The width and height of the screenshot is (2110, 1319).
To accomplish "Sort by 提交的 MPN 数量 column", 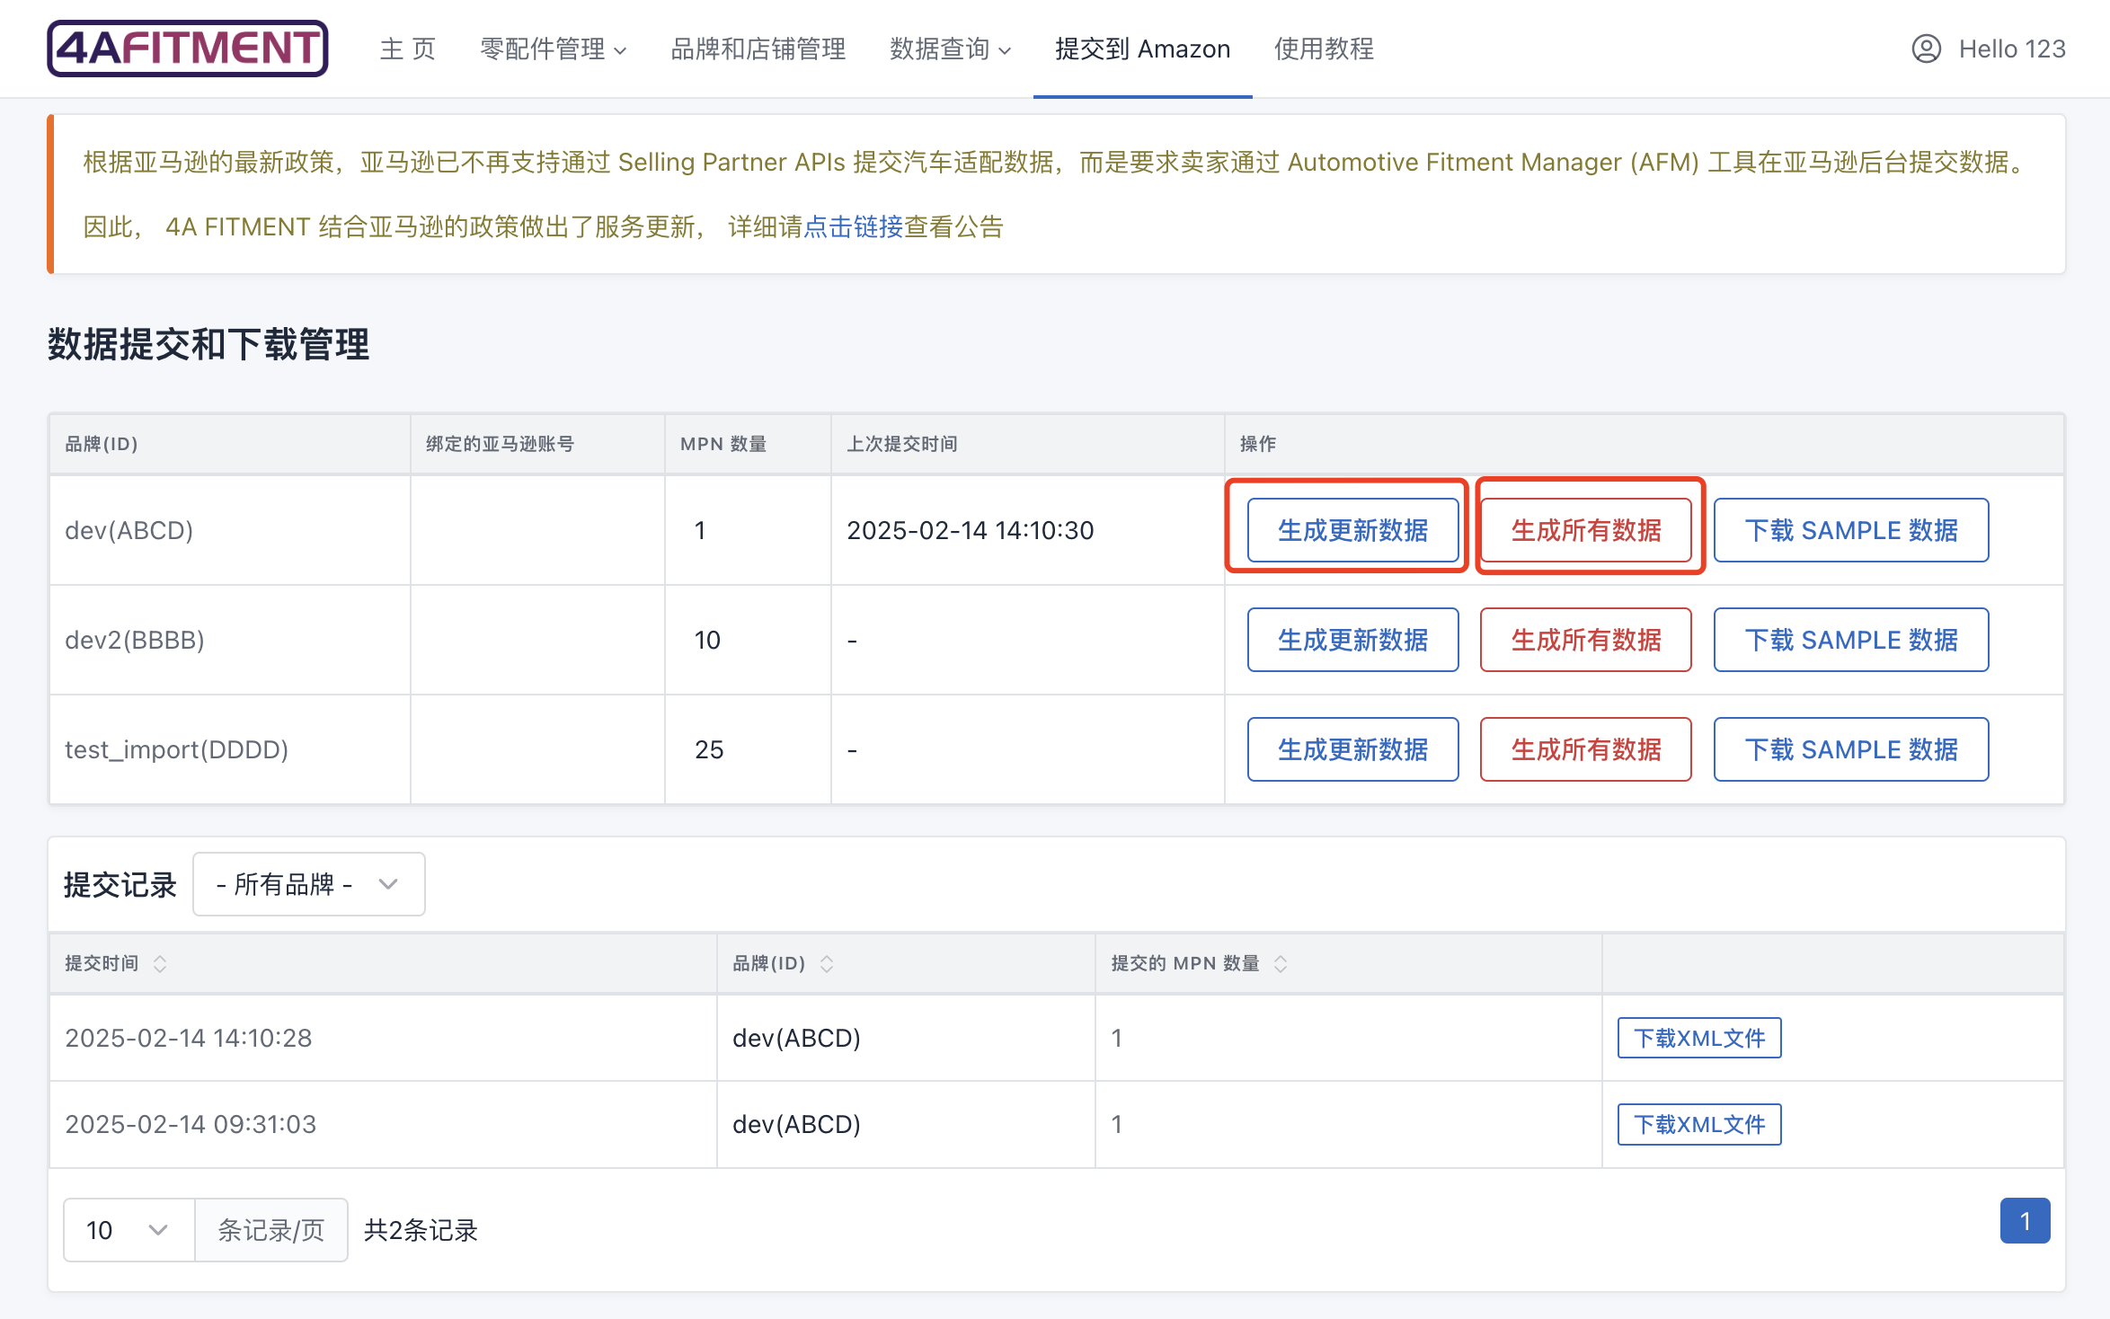I will pos(1281,964).
